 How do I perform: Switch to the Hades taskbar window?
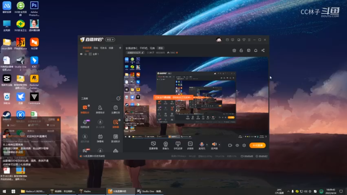(91, 191)
